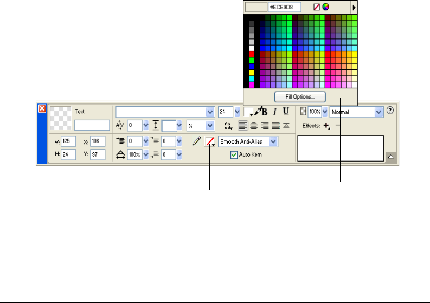Viewport: 430px width, 303px height.
Task: Toggle Italic text style
Action: (275, 112)
